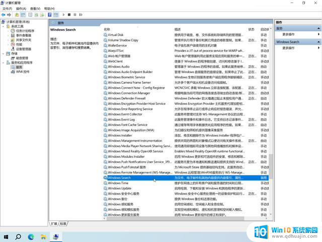Switch to the 扩展 tab
Viewport: 322px width, 242px height.
pos(54,224)
